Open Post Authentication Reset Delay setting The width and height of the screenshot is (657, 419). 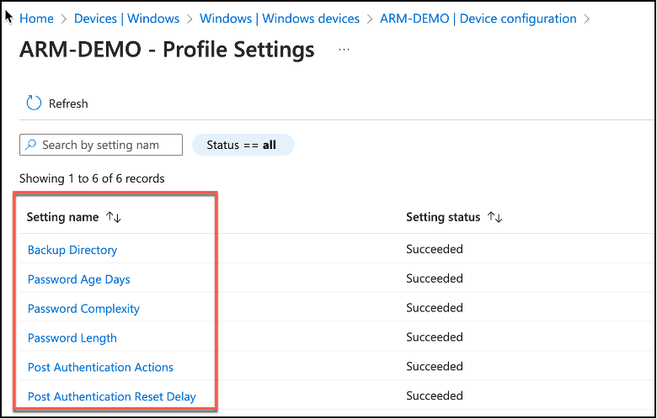click(x=111, y=396)
